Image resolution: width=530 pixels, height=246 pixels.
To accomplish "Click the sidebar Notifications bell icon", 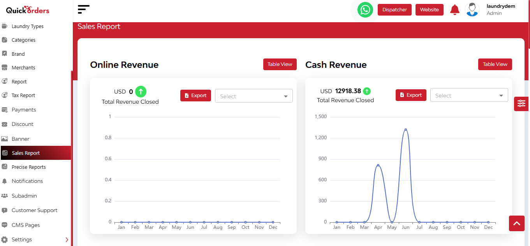I will point(5,181).
